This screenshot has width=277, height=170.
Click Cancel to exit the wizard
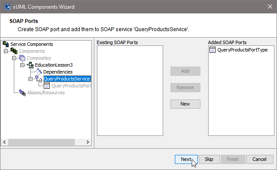point(260,159)
